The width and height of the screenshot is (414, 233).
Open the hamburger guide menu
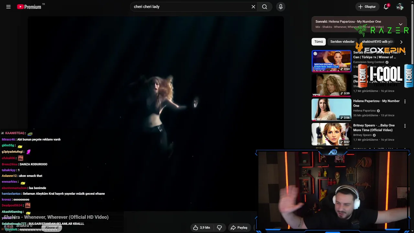click(x=8, y=7)
